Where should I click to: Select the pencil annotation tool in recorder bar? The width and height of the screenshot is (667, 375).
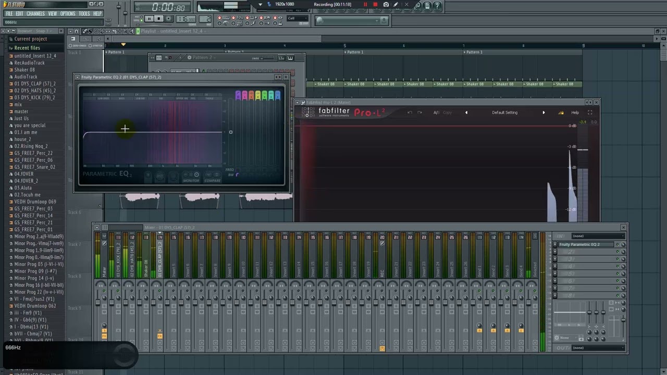pos(396,5)
